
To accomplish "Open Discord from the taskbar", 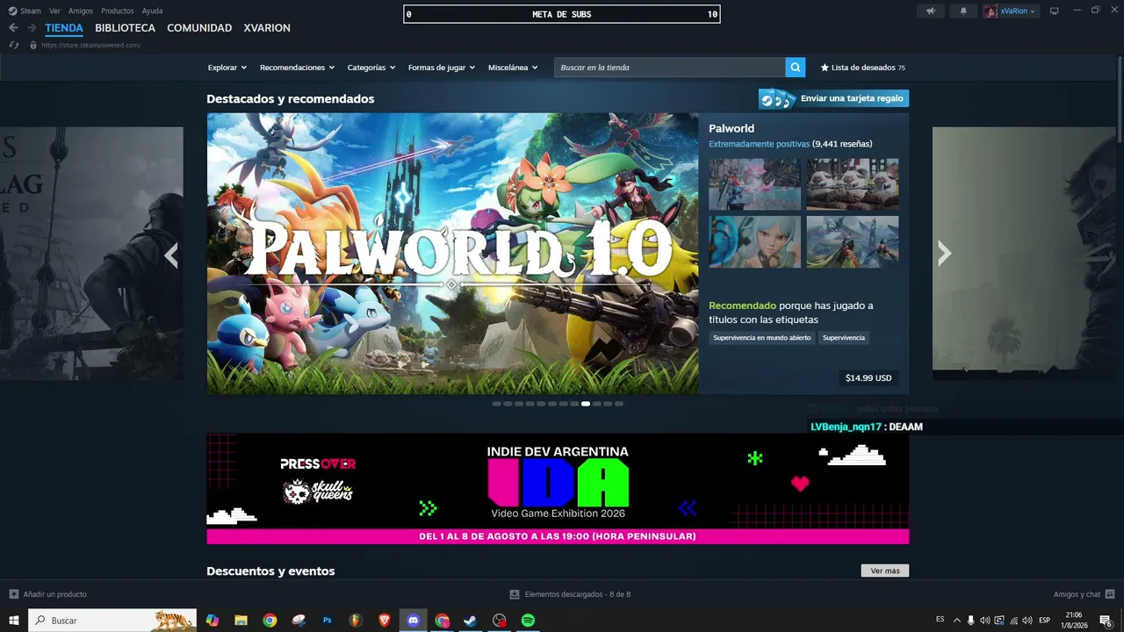I will (x=414, y=621).
